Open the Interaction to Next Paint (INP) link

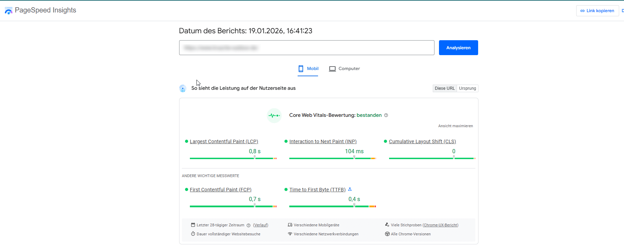tap(323, 141)
